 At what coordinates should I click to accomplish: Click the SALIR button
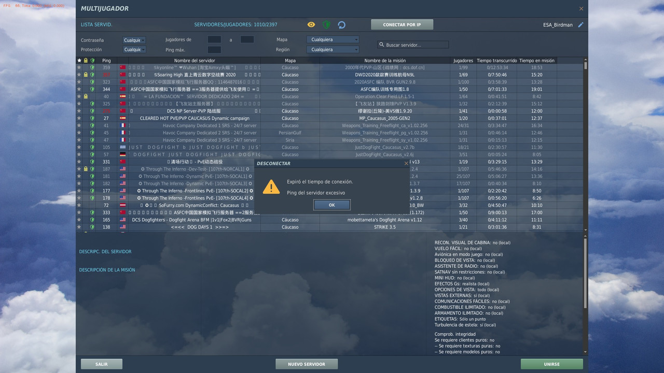tap(102, 364)
